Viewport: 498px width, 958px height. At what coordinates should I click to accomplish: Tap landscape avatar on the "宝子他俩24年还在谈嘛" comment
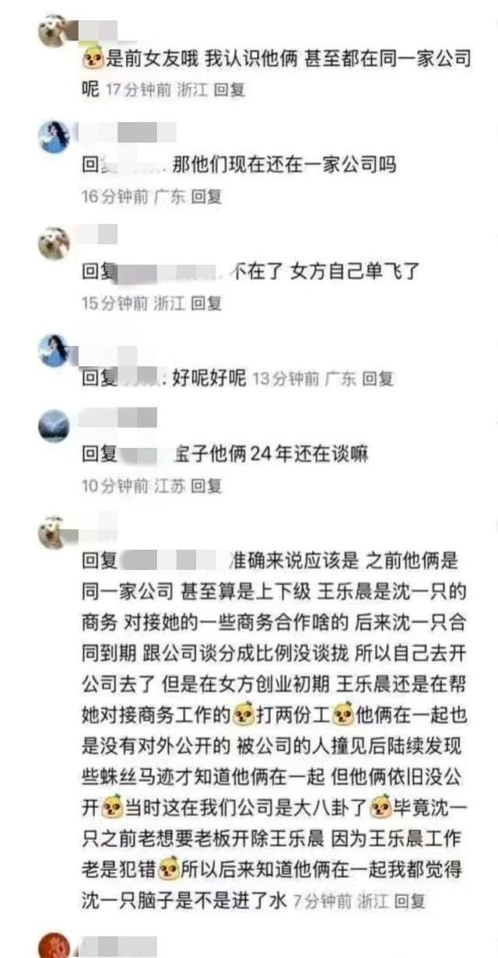(54, 426)
